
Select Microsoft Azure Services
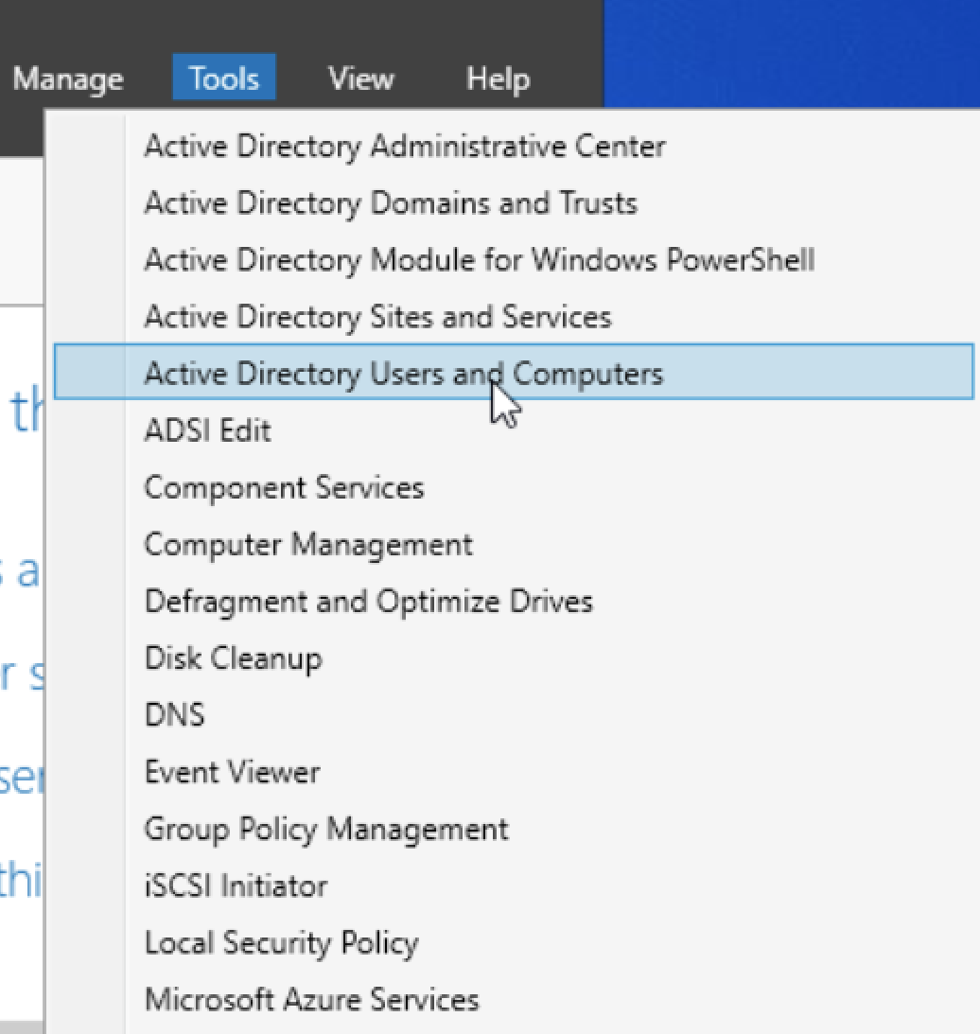point(513,999)
